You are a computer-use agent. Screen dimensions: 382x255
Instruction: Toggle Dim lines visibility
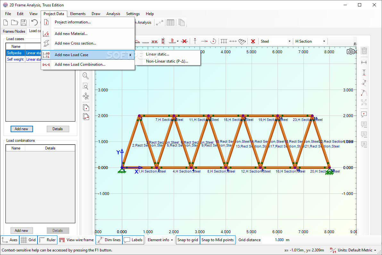pos(109,240)
